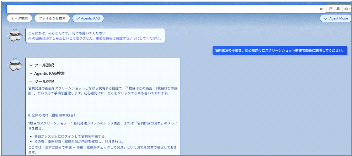Click the user message about 名刺発注の手順
This screenshot has width=352, height=156.
pyautogui.click(x=280, y=50)
